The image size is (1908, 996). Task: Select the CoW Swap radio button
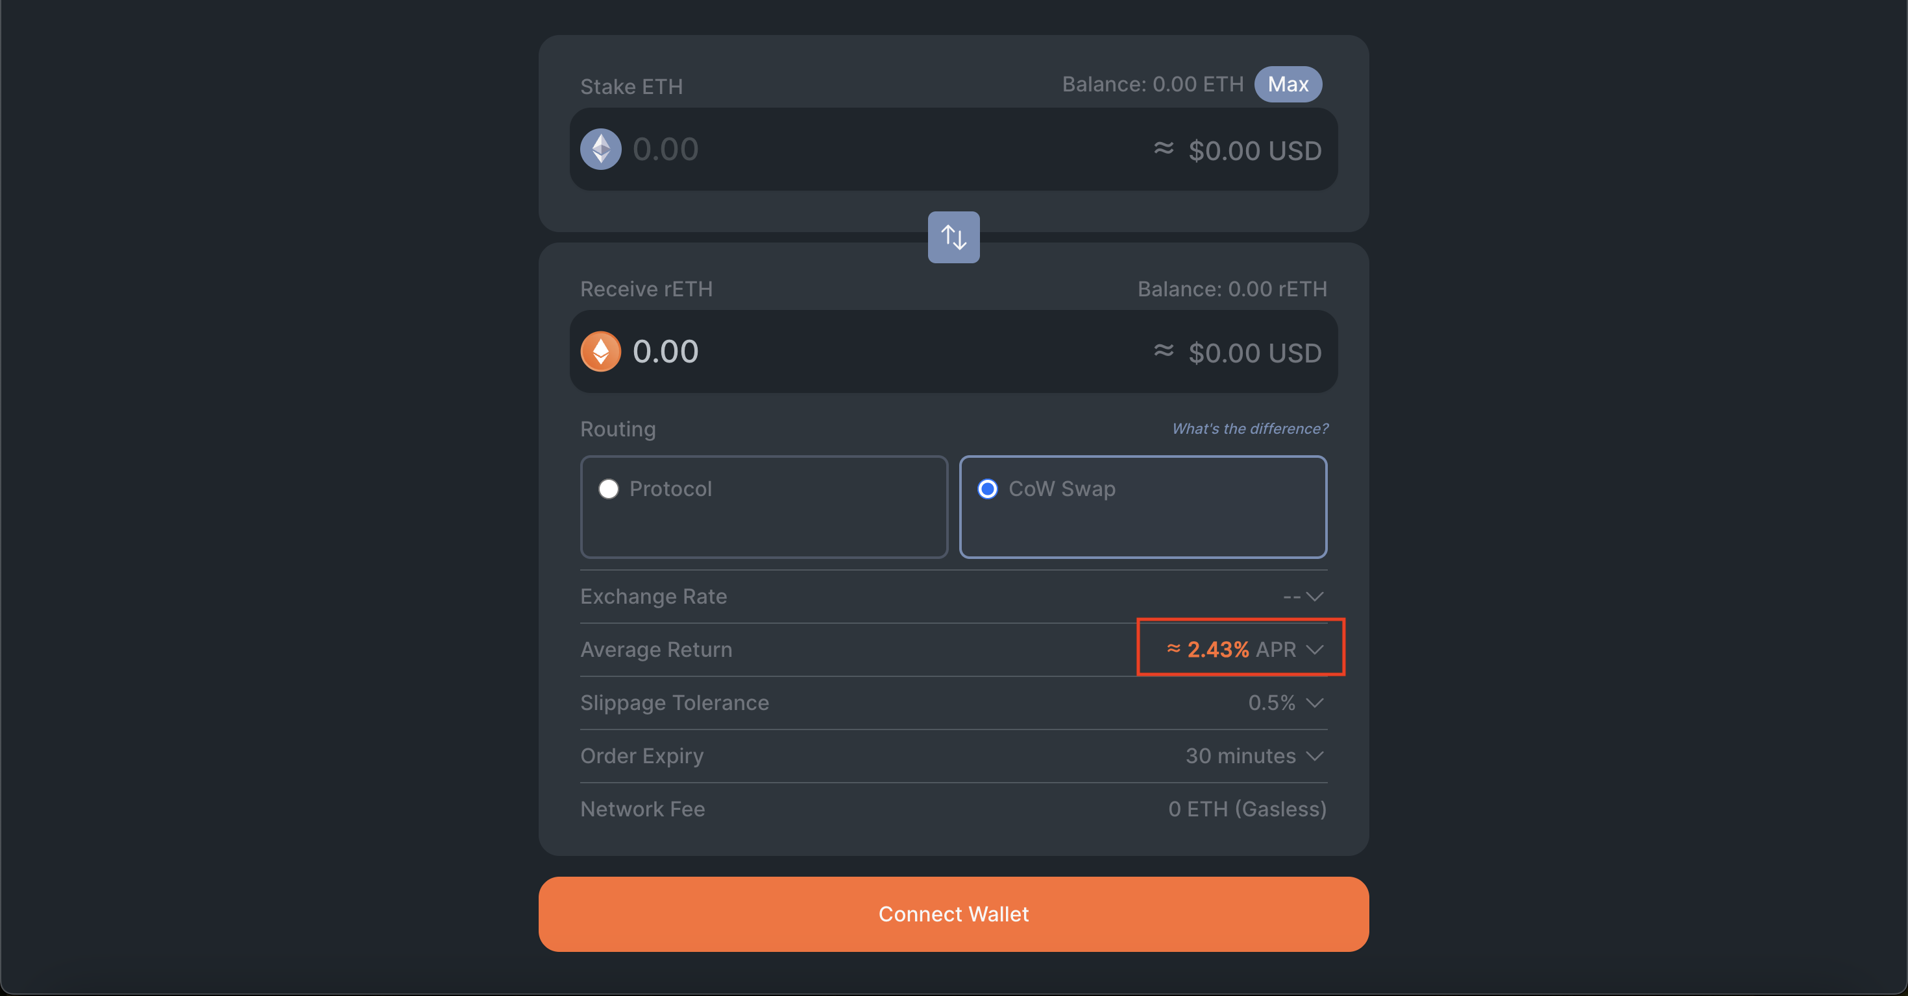click(x=986, y=489)
